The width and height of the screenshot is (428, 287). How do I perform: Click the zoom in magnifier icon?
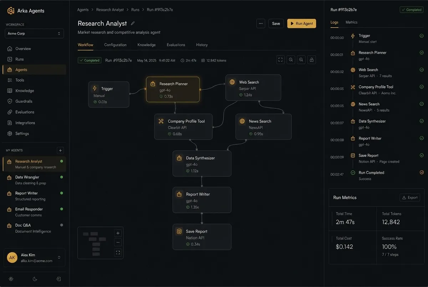coord(301,60)
